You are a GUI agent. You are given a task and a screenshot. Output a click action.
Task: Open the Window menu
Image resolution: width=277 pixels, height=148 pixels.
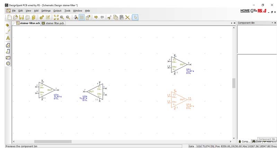coord(78,11)
